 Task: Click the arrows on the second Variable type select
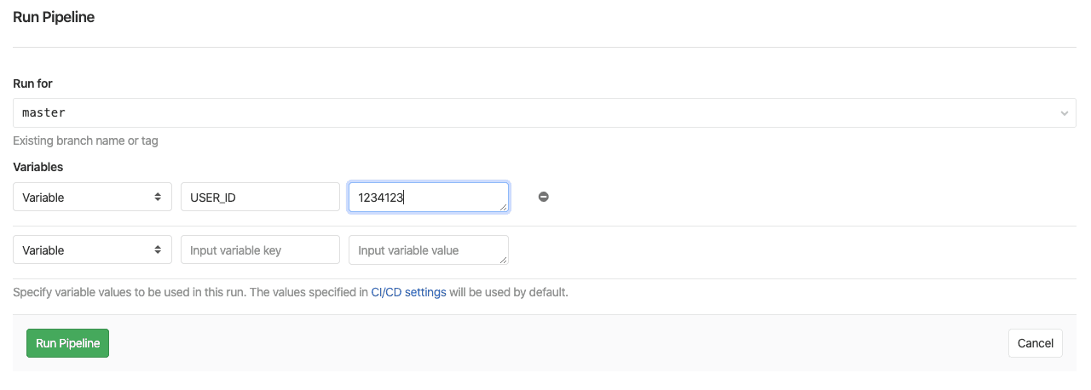coord(158,250)
